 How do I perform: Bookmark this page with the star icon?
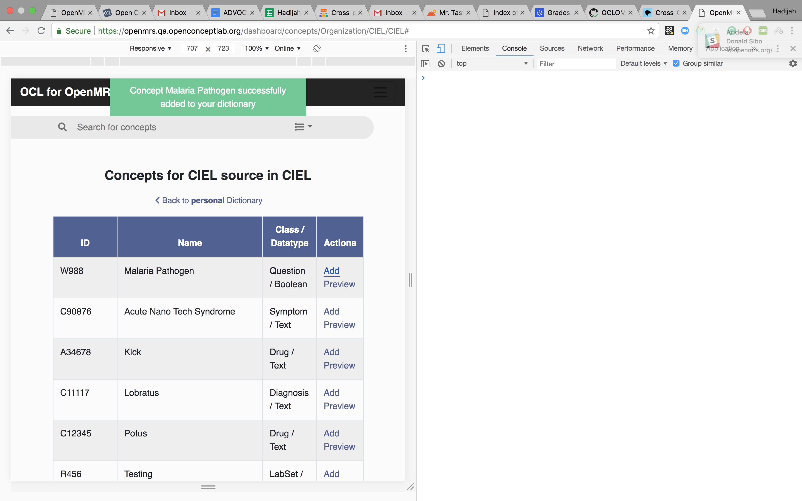651,31
